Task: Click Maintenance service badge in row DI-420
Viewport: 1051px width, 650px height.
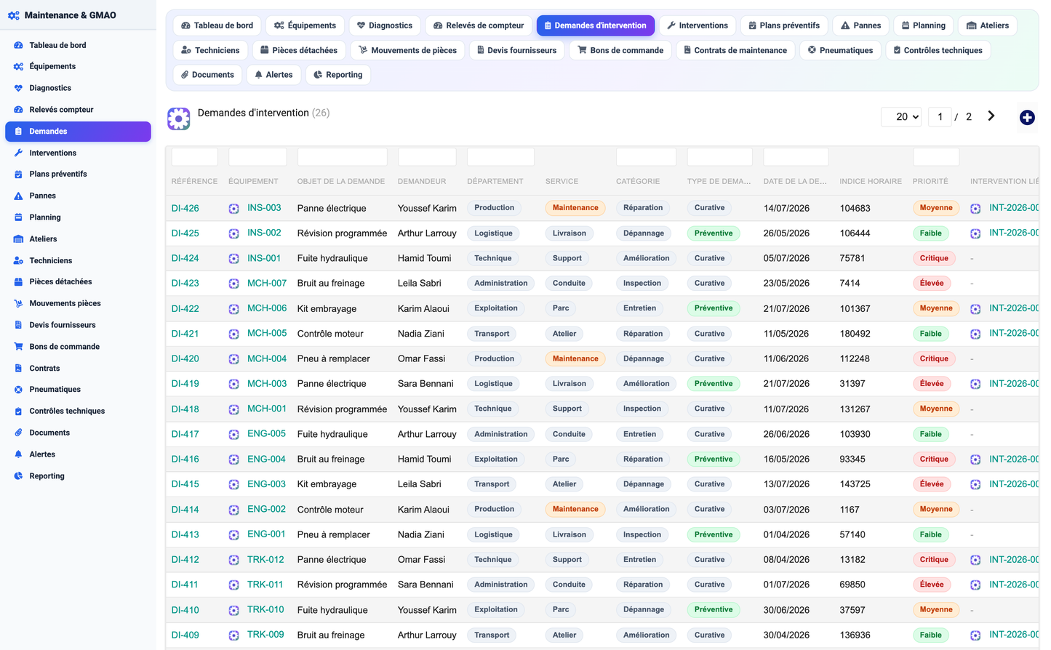Action: (575, 358)
